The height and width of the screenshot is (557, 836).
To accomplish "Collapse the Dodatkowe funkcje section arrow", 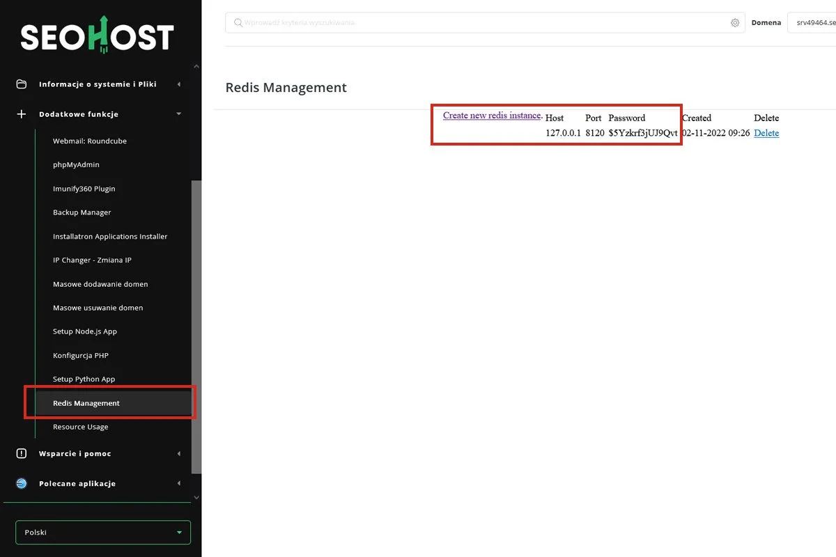I will pyautogui.click(x=179, y=114).
